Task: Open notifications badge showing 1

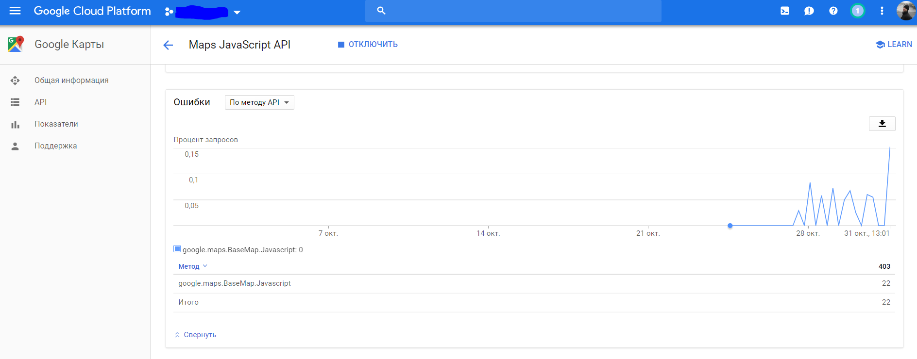Action: click(x=858, y=11)
